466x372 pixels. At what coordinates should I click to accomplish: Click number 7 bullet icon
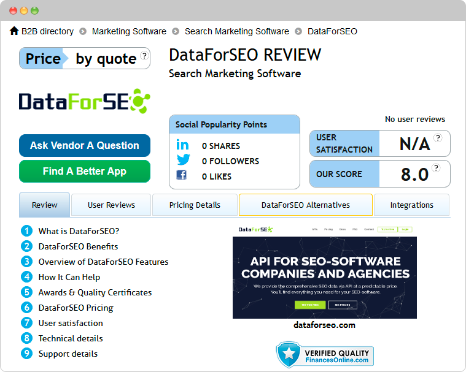pyautogui.click(x=27, y=323)
